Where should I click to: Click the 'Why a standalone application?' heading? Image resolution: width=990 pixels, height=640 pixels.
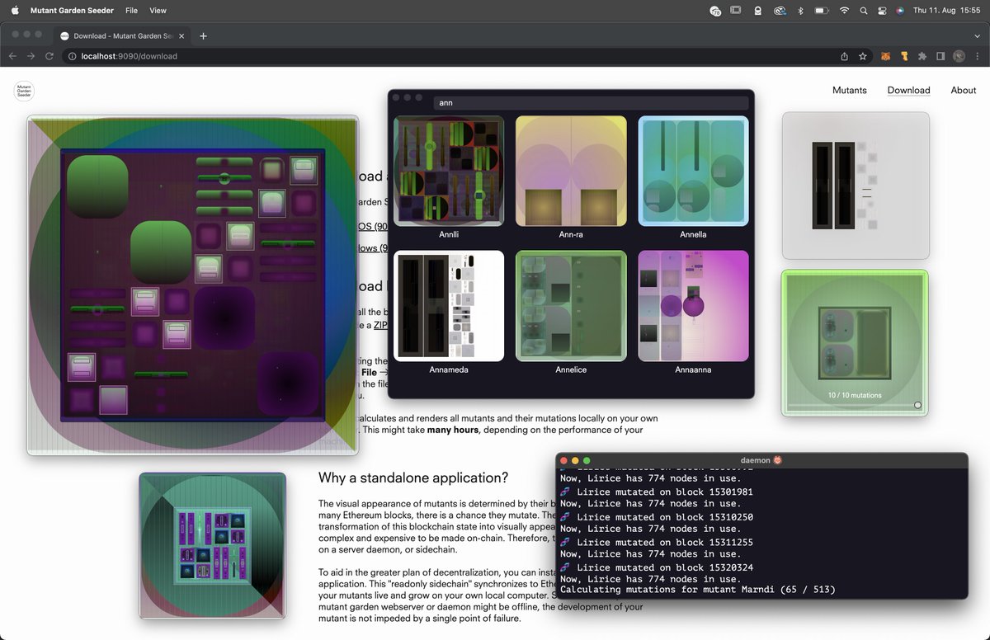(413, 478)
